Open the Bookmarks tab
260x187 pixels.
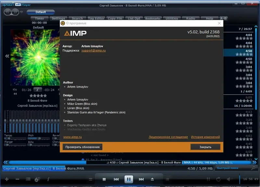point(153,18)
